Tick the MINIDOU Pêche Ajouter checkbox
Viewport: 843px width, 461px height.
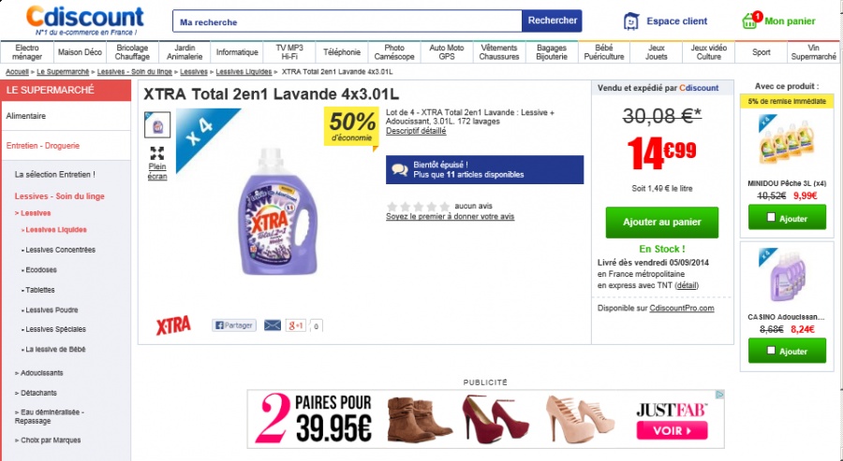coord(771,217)
